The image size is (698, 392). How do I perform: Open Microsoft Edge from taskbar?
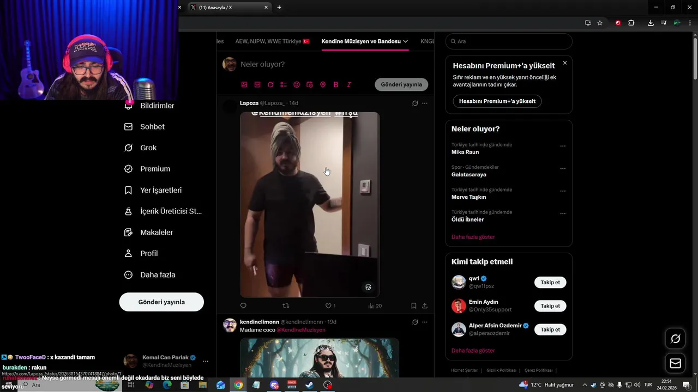point(167,385)
